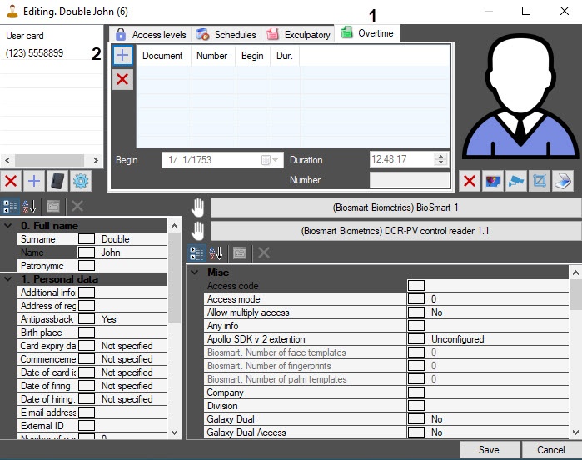Toggle the Patronymic field checkbox
Screen dimensions: 582x460
[x=87, y=266]
